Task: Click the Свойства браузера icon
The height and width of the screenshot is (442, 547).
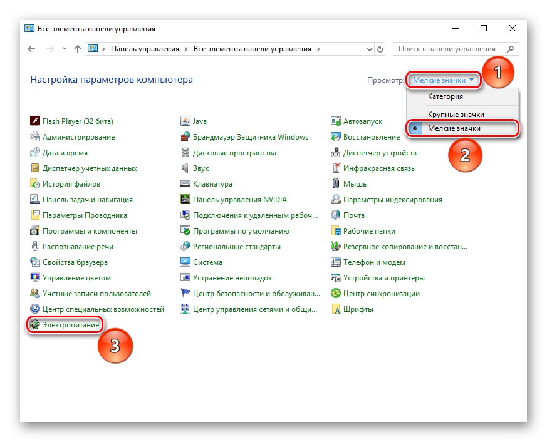Action: point(35,262)
